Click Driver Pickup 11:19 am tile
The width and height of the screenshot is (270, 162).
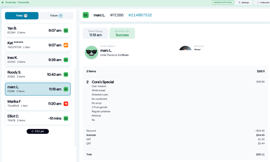coord(96,33)
